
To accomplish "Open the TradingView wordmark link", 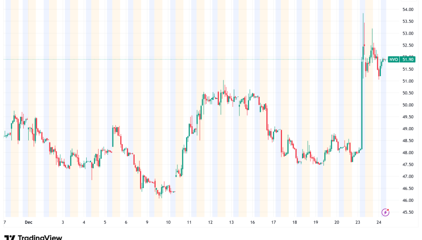I will (40, 238).
